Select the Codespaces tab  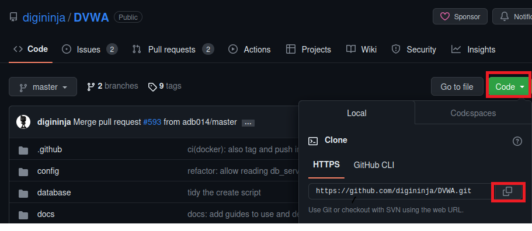click(473, 113)
